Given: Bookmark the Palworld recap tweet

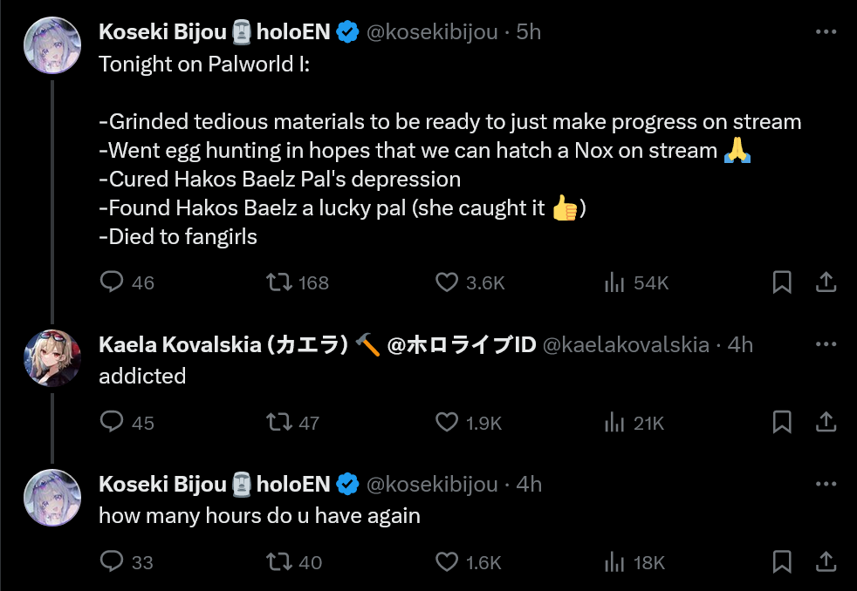Looking at the screenshot, I should click(782, 282).
